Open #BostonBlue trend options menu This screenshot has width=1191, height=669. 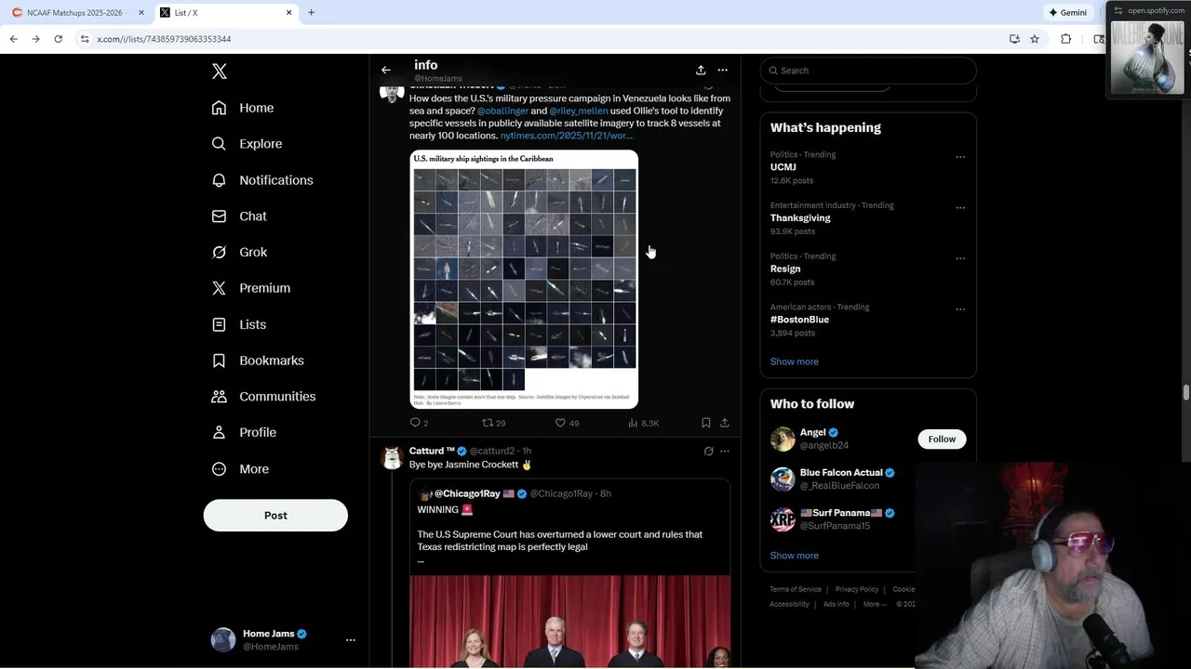tap(960, 309)
